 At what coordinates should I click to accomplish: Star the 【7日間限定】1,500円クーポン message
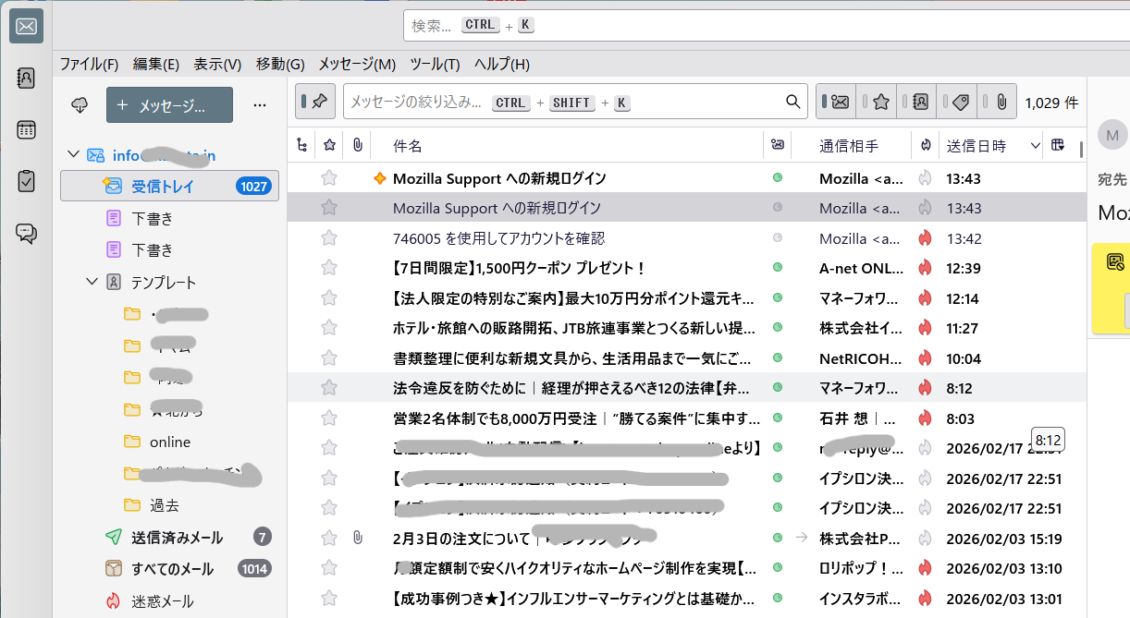[x=328, y=268]
